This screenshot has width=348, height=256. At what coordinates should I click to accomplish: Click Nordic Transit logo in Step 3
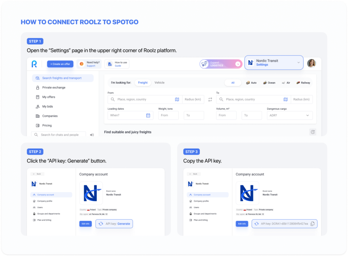(247, 193)
